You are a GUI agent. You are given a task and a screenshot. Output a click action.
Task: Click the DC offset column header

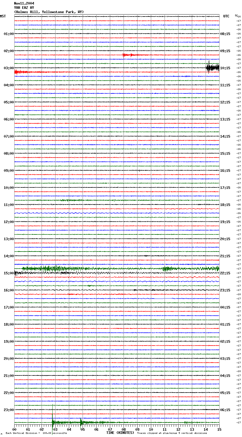[236, 15]
